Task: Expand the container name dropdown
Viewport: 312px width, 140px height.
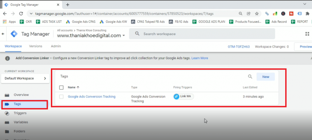Action: click(124, 36)
